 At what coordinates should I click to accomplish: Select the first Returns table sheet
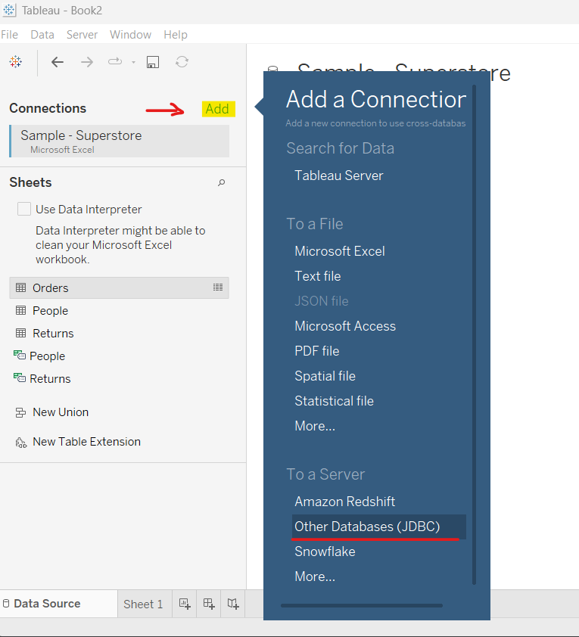(x=53, y=334)
